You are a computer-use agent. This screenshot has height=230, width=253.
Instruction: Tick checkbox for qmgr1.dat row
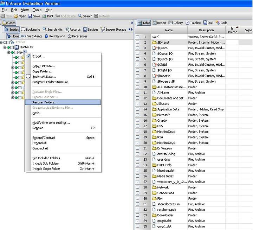pyautogui.click(x=137, y=226)
